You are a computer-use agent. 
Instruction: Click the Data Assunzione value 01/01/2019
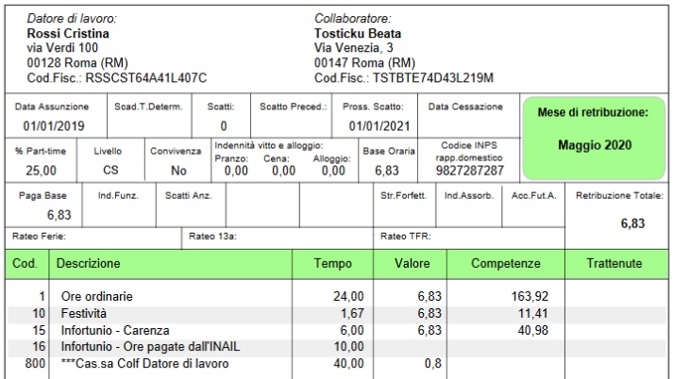click(x=54, y=125)
